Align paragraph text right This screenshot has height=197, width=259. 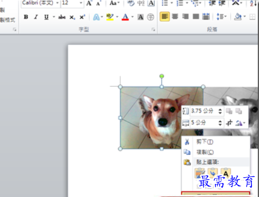[x=185, y=16]
